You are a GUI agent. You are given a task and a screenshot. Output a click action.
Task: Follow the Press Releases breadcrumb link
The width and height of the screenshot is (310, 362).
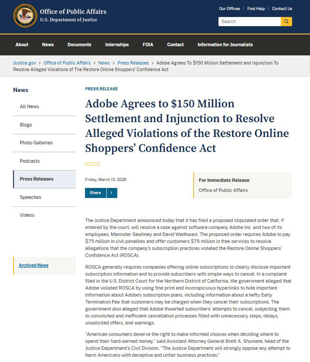point(133,63)
